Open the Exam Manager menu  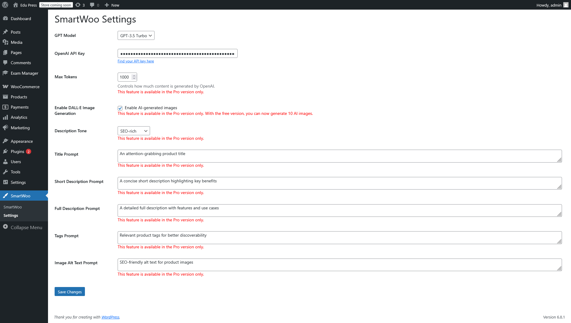tap(24, 73)
